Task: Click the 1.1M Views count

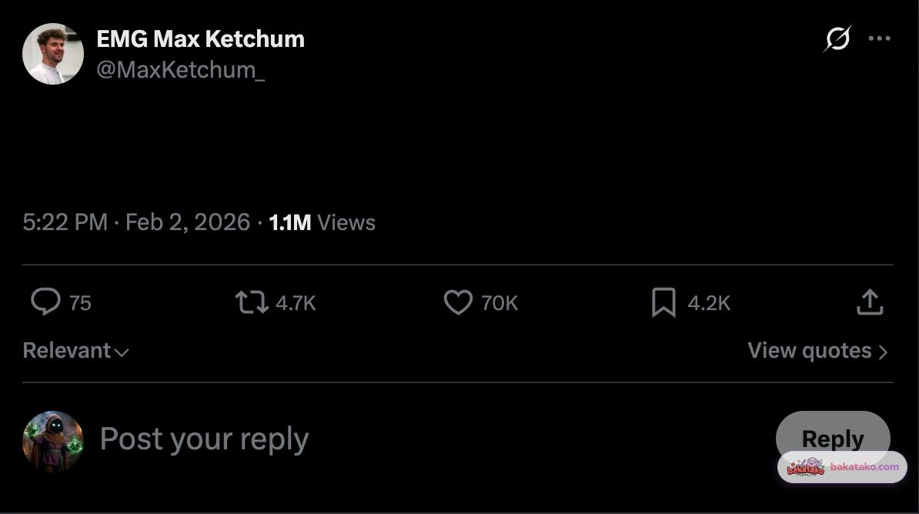Action: [322, 222]
